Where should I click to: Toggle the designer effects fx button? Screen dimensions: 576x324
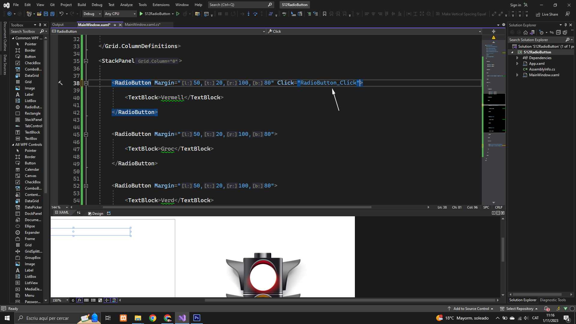79,300
